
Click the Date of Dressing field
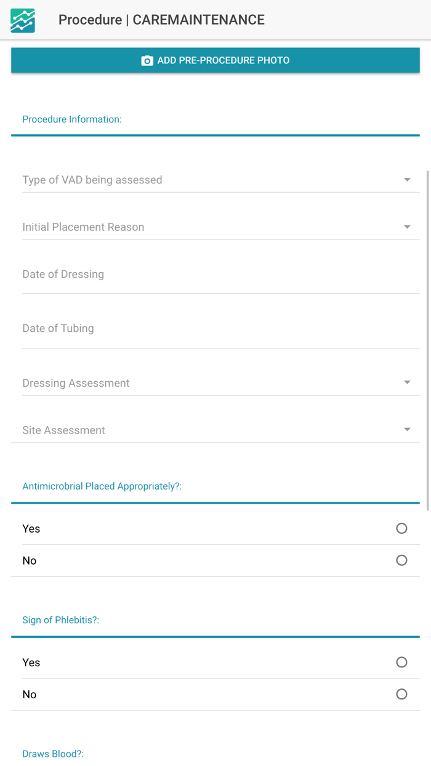pos(220,275)
